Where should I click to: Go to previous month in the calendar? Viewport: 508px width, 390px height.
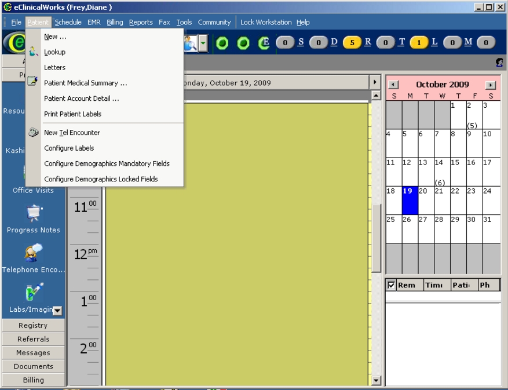click(393, 85)
